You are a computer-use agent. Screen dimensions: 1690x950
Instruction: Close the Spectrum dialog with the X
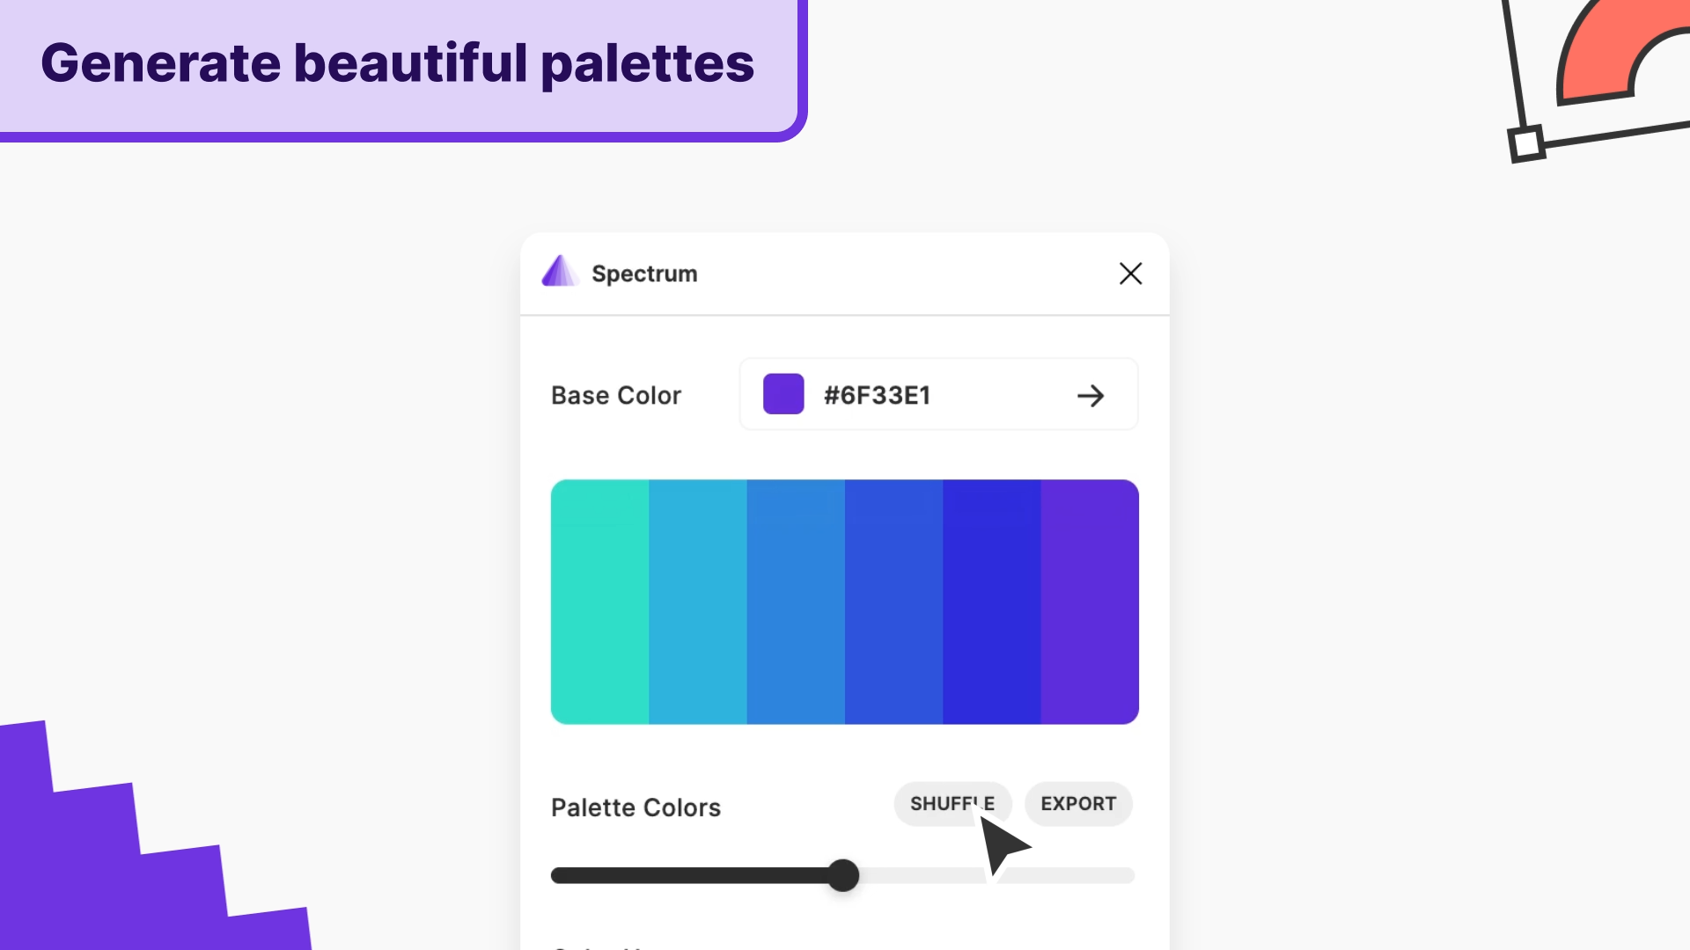(x=1130, y=274)
